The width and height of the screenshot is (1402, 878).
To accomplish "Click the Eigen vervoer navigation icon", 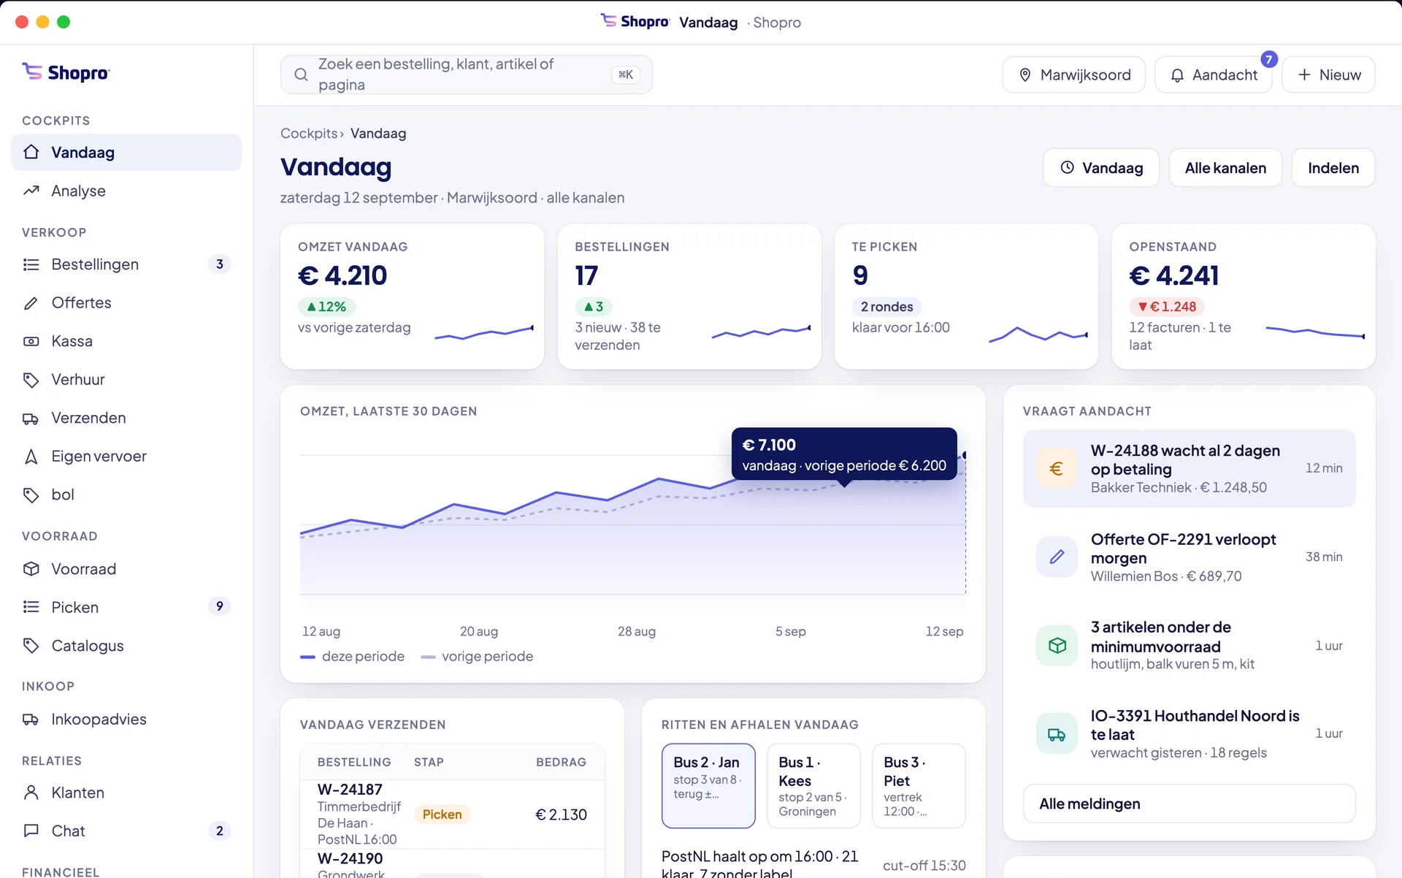I will [31, 457].
